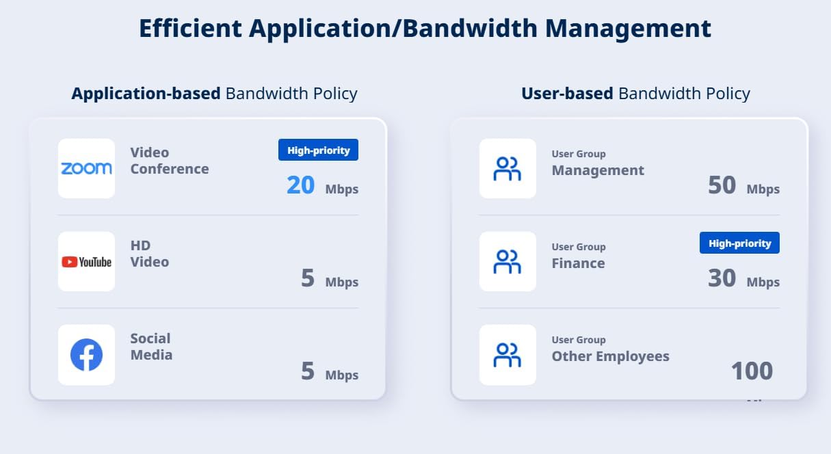This screenshot has height=454, width=831.
Task: Click the User-based Bandwidth Policy heading
Action: (635, 94)
